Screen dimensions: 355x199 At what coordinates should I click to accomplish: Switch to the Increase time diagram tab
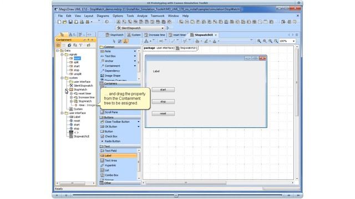(x=155, y=35)
